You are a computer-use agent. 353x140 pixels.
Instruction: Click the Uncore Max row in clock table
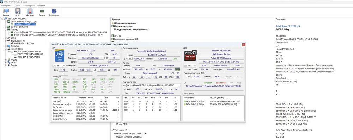pos(86,116)
